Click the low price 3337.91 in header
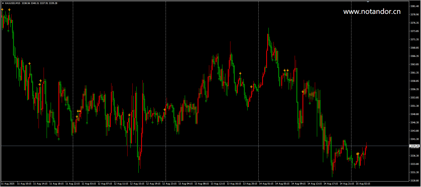Screen dimensions: 421x187 tap(44, 3)
